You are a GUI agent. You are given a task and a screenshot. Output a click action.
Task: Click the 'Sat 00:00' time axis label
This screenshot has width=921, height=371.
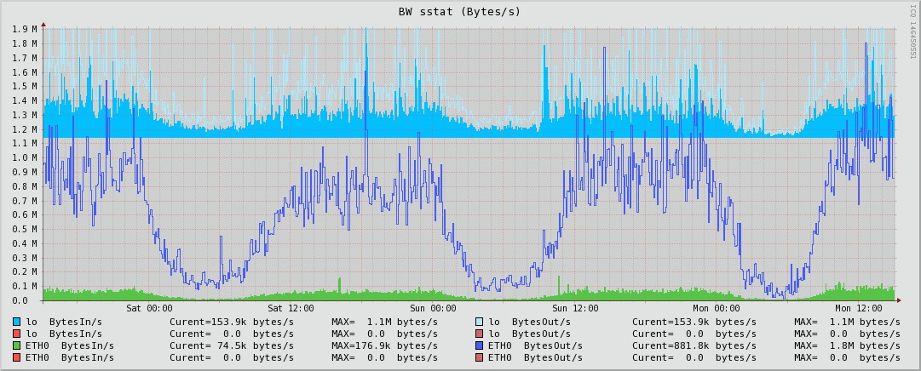click(149, 308)
